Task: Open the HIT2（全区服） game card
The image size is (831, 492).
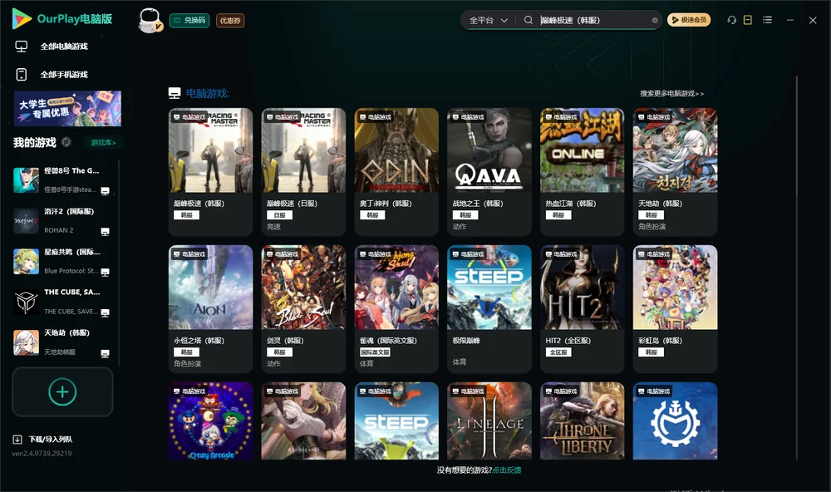Action: [x=582, y=308]
